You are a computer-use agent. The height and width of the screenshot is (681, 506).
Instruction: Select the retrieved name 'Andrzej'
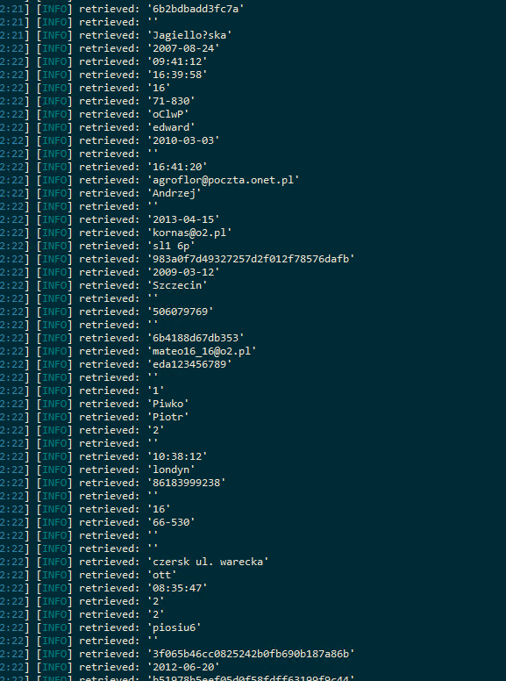point(175,193)
